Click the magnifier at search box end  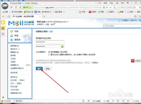point(140,7)
